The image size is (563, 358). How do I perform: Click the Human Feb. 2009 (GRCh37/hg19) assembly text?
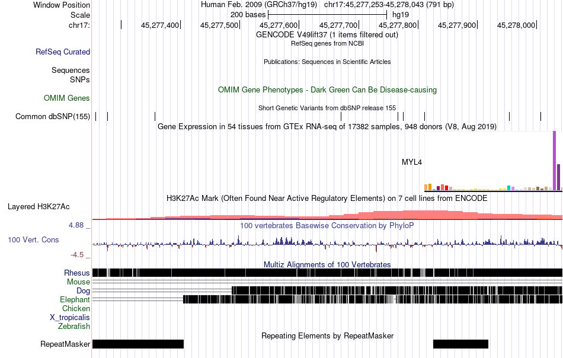coord(259,5)
